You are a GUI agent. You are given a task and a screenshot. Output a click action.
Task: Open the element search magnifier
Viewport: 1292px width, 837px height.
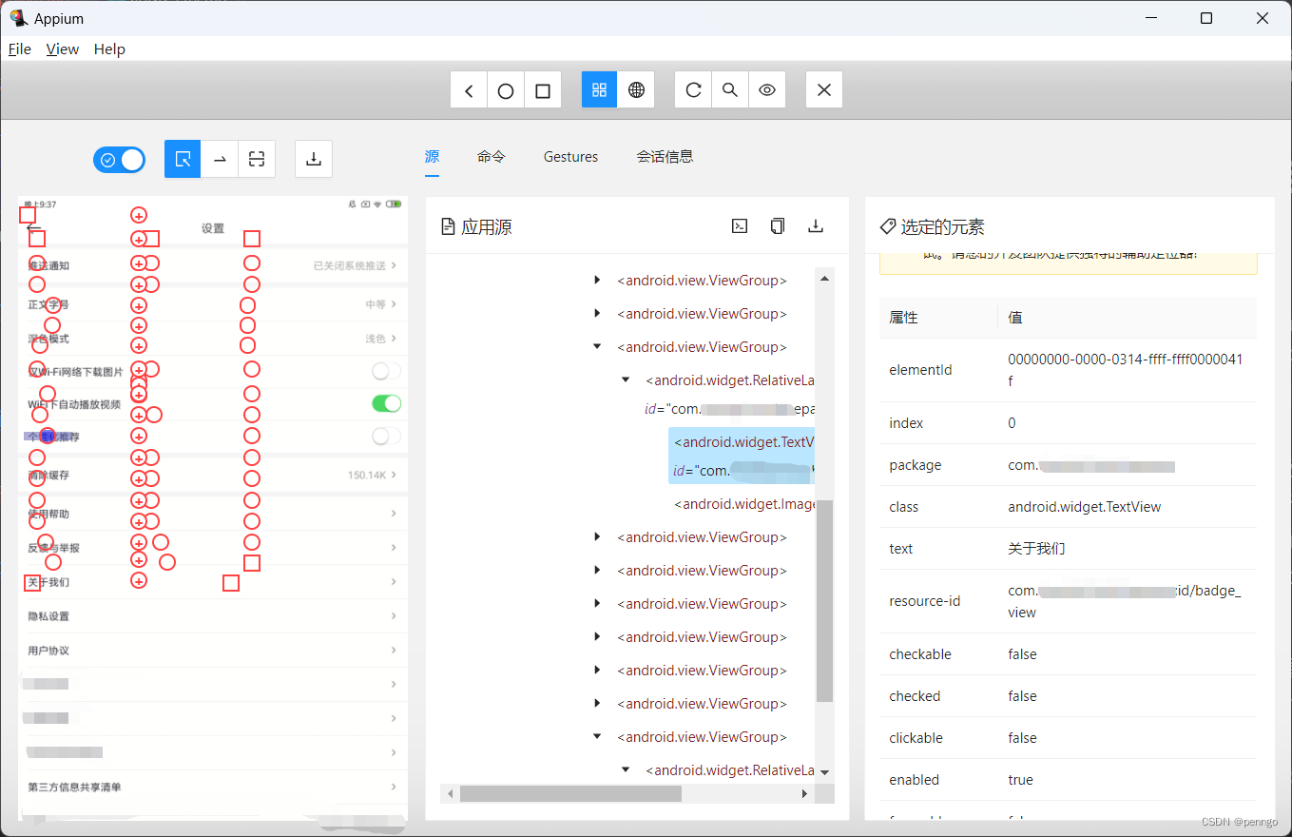point(730,89)
